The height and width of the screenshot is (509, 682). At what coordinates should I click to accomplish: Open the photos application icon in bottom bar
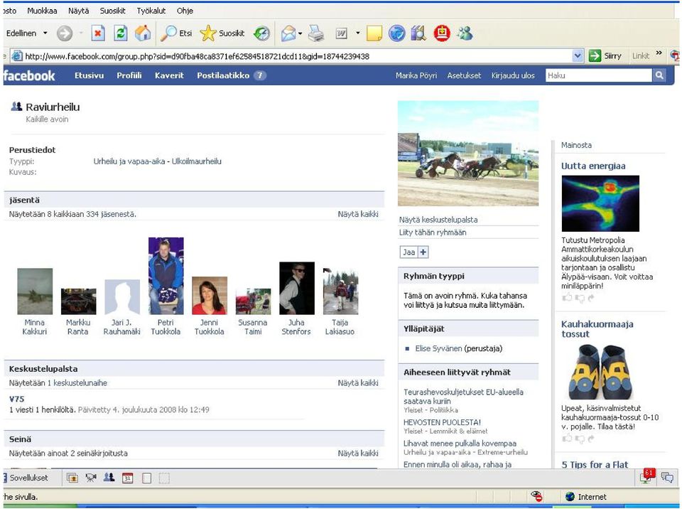pyautogui.click(x=72, y=478)
